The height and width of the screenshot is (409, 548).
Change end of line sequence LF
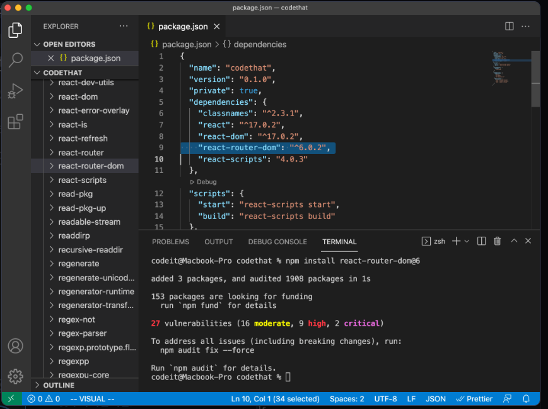tap(411, 399)
